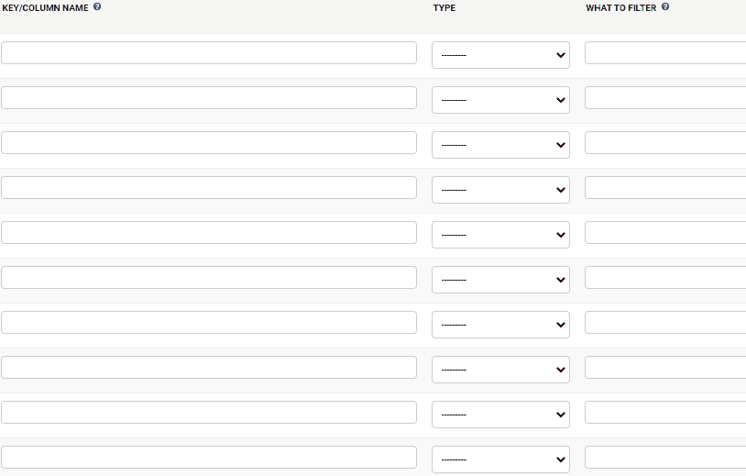Expand the TYPE dropdown in third row
The height and width of the screenshot is (476, 746).
pyautogui.click(x=500, y=145)
